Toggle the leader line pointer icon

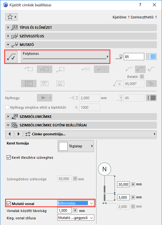pos(11,57)
